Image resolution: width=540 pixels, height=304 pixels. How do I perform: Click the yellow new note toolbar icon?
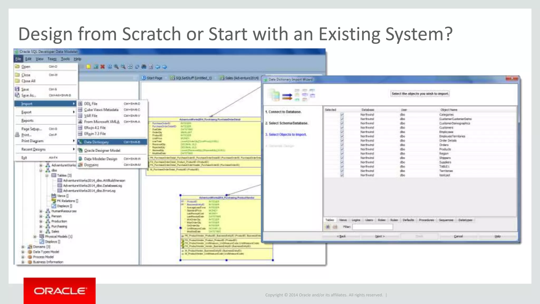89,67
